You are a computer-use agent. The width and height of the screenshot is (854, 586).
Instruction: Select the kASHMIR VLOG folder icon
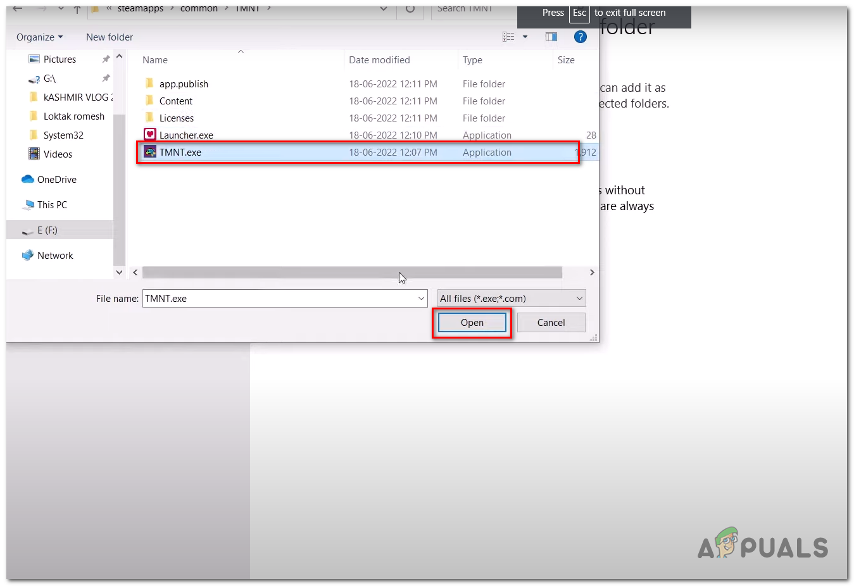point(34,97)
